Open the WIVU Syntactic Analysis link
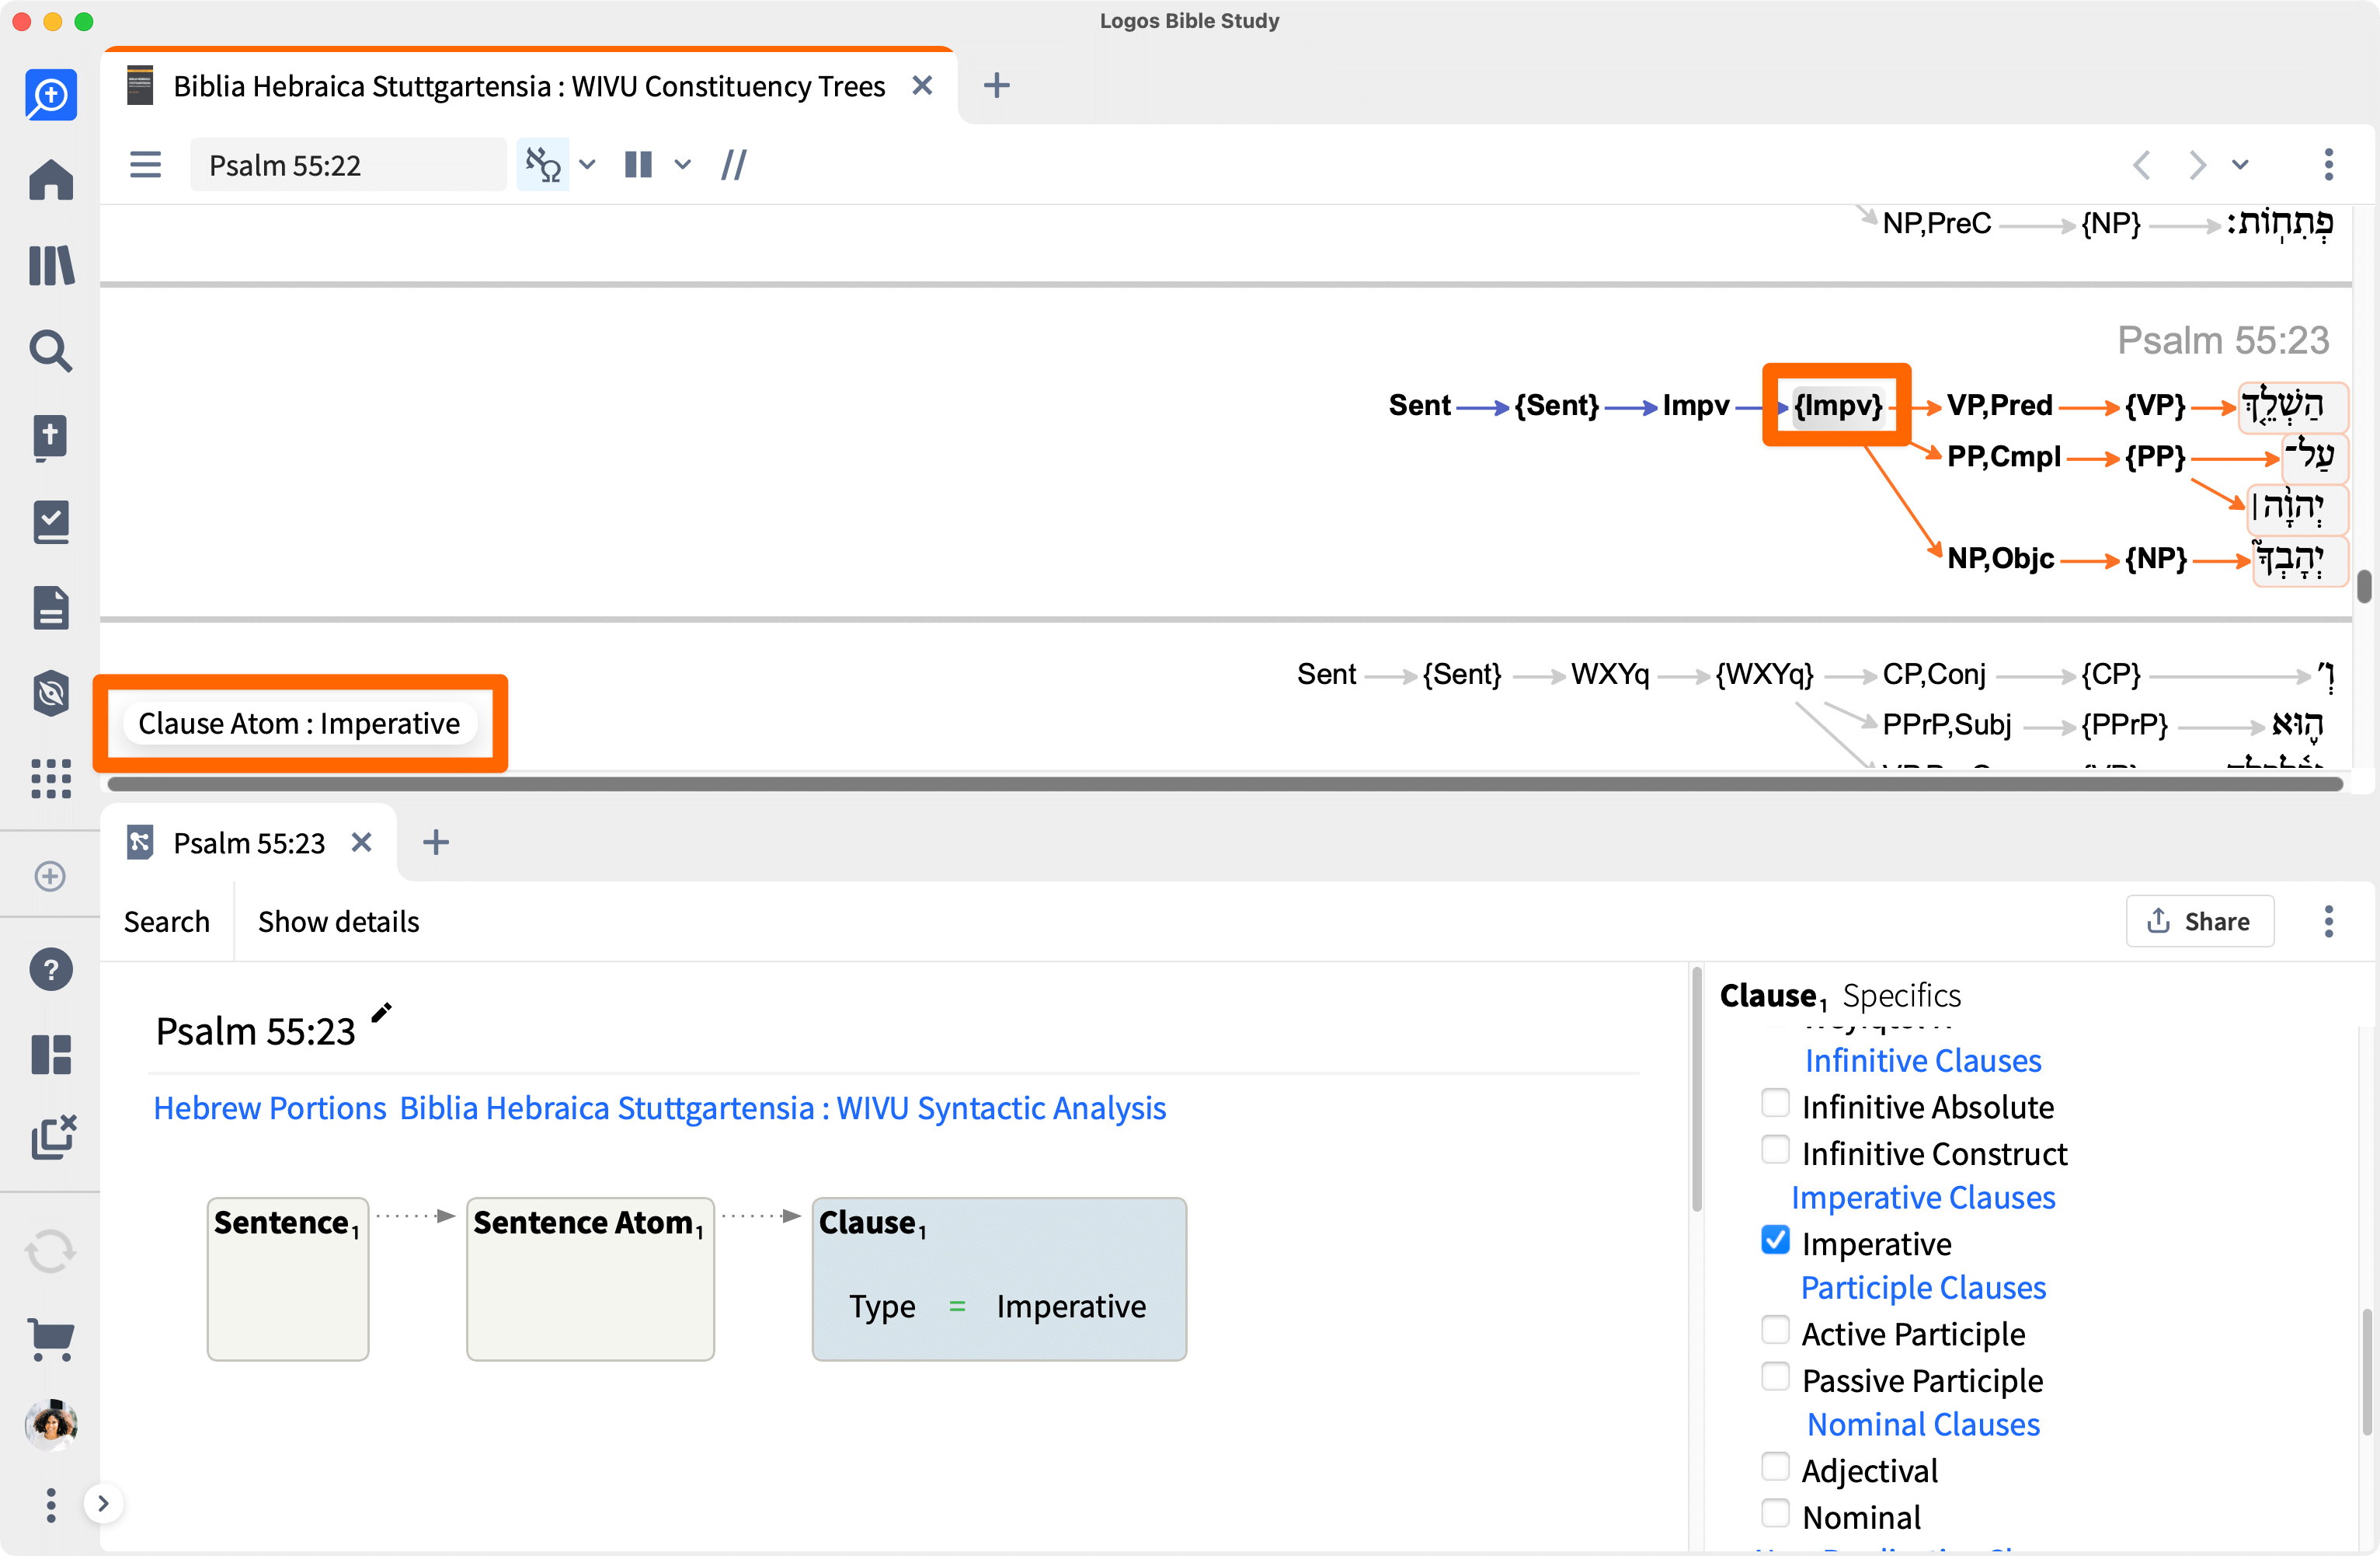This screenshot has width=2380, height=1556. 783,1109
